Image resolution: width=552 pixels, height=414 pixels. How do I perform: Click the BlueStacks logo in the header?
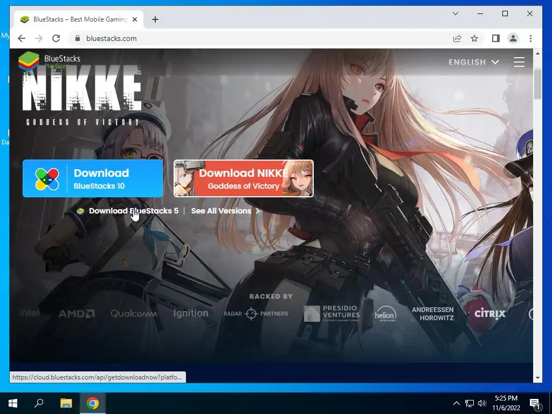coord(49,60)
